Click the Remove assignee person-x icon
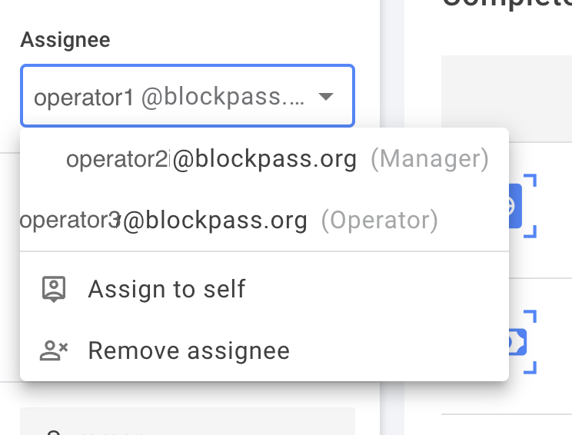 click(x=54, y=350)
